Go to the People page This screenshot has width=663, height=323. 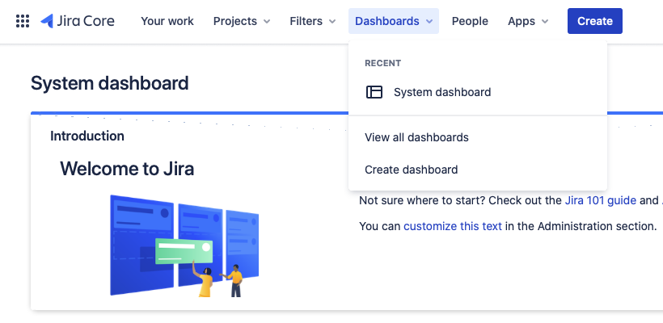tap(470, 21)
